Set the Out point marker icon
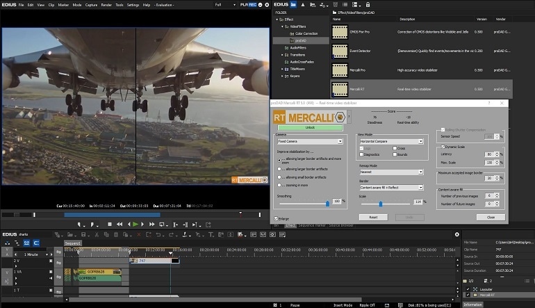The height and width of the screenshot is (308, 535). pos(92,225)
